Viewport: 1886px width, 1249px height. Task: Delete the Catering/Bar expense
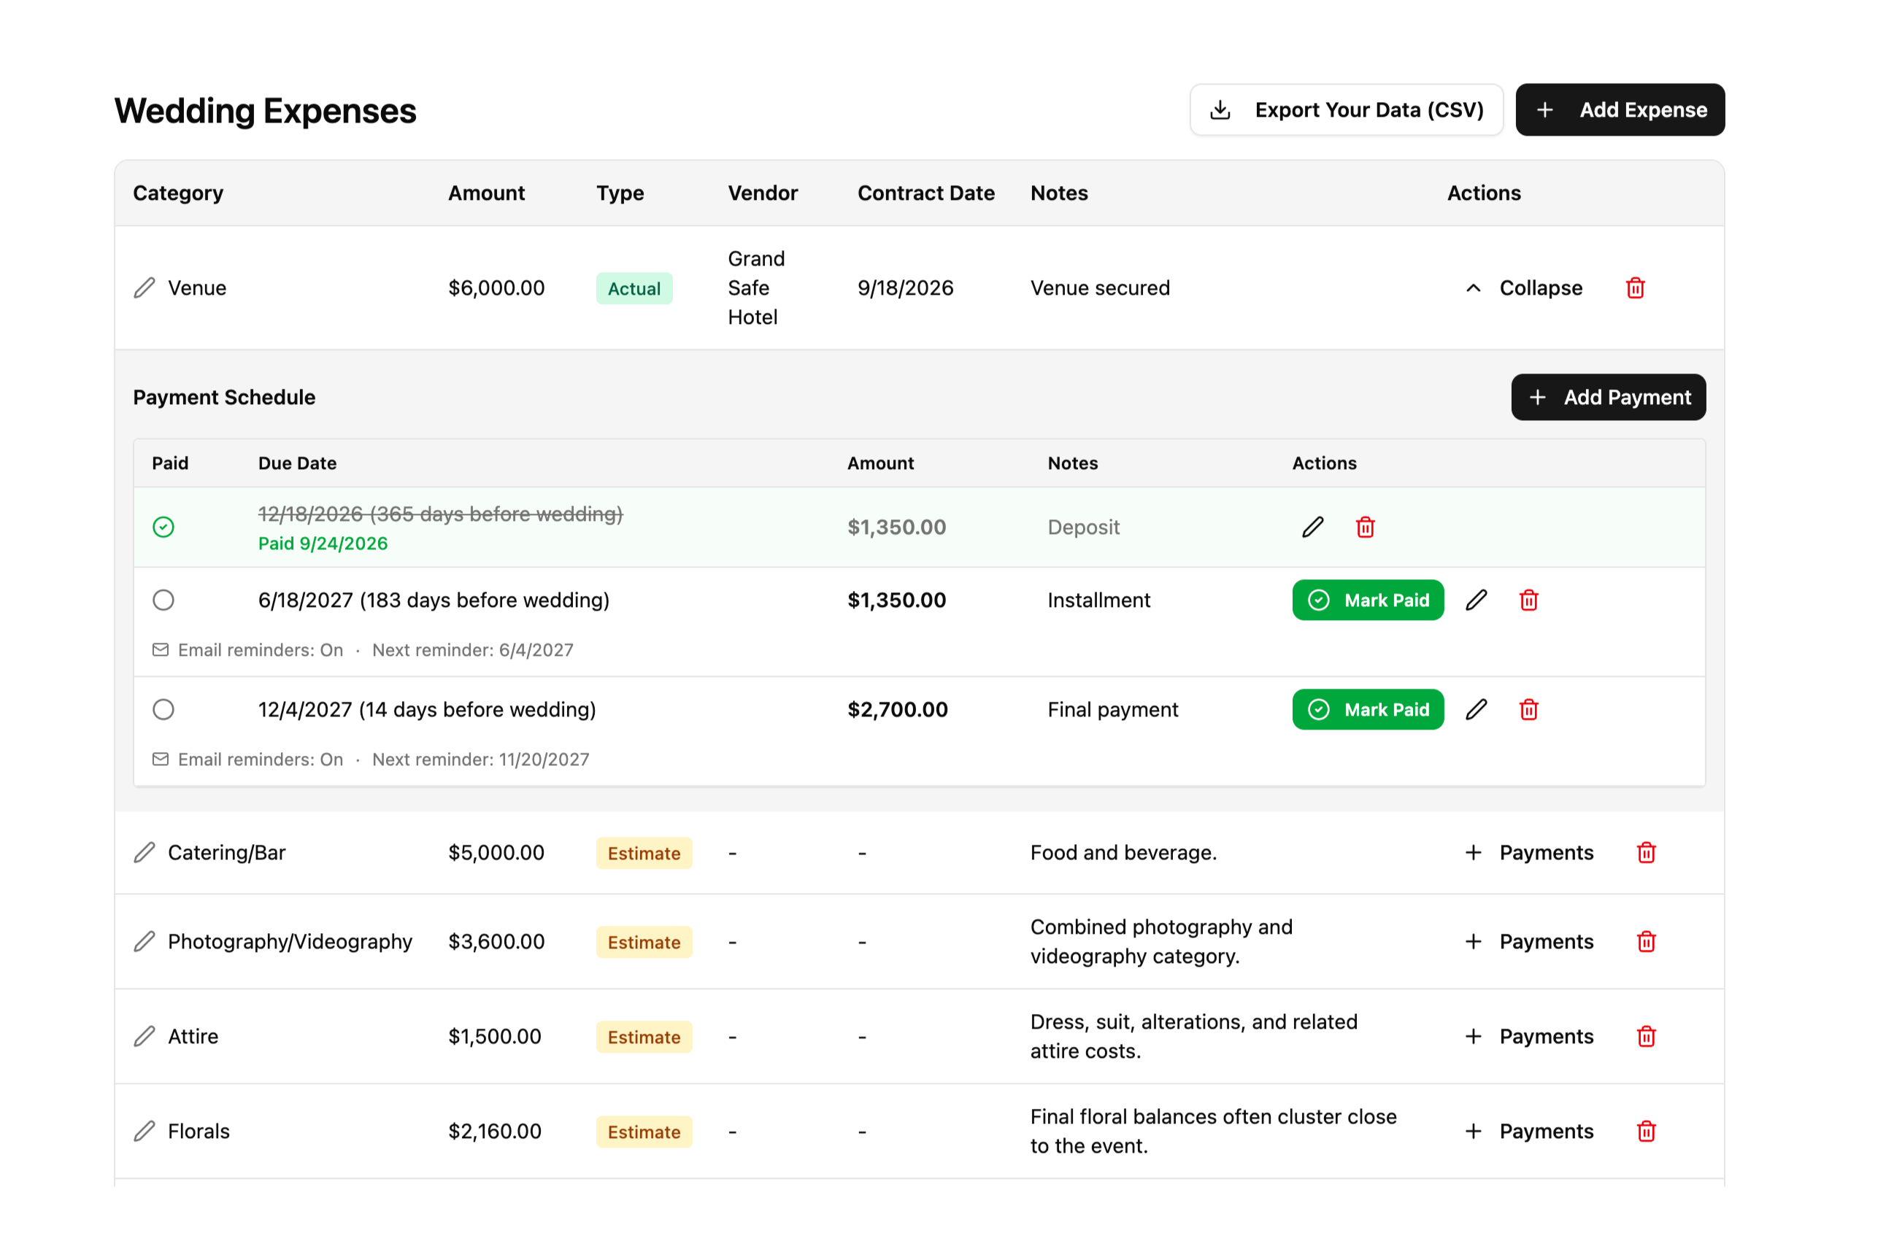(1646, 853)
